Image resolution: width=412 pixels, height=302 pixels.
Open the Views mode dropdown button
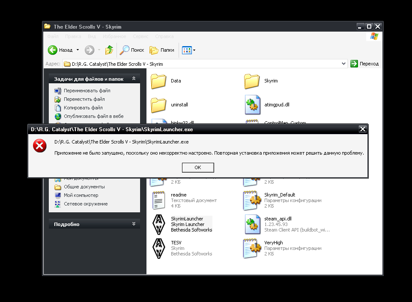pyautogui.click(x=189, y=50)
